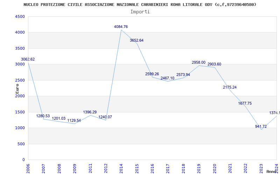The height and width of the screenshot is (175, 280).
Task: Select the 2175.24 data label
Action: pyautogui.click(x=230, y=87)
